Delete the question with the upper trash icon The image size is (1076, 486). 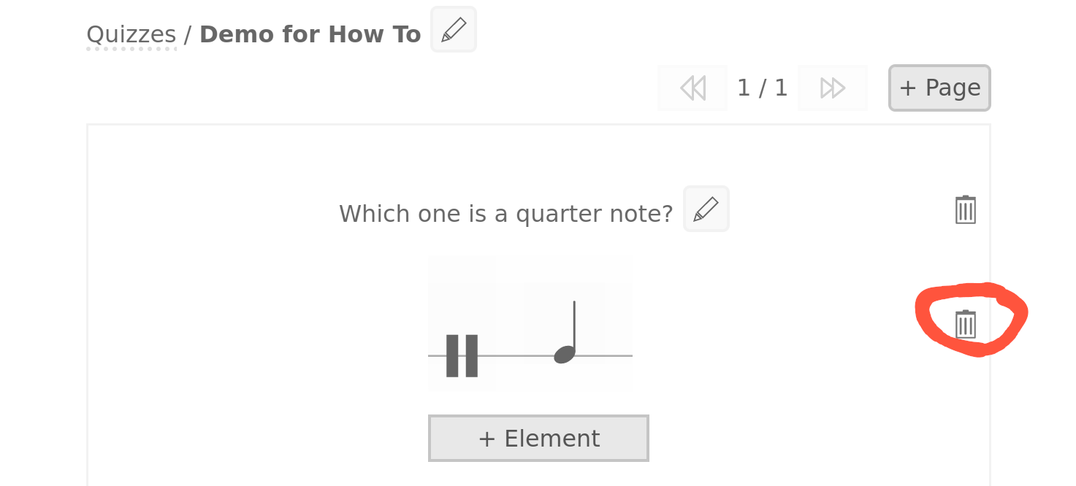coord(965,210)
